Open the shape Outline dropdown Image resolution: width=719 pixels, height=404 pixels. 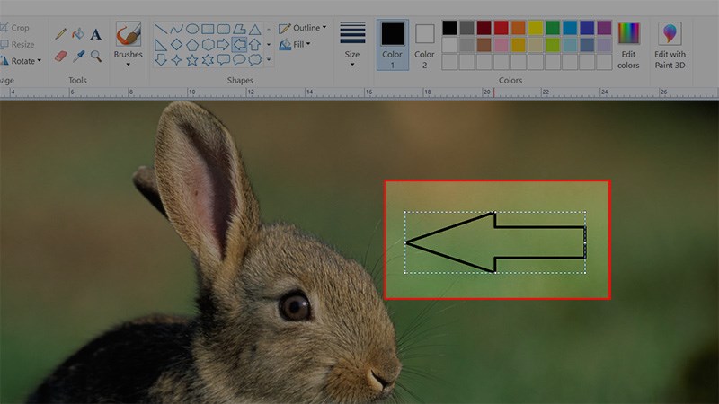[x=303, y=28]
